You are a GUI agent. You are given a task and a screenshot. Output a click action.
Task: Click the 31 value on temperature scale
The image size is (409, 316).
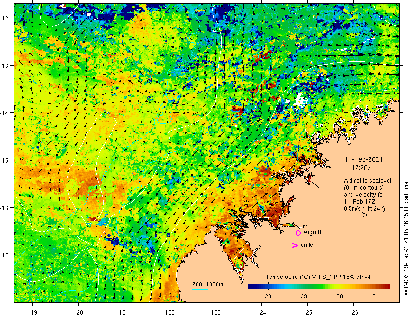tap(375, 296)
